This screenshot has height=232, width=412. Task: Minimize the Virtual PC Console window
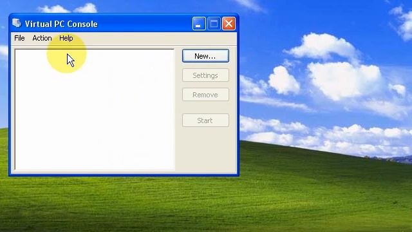coord(199,24)
